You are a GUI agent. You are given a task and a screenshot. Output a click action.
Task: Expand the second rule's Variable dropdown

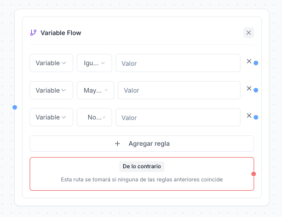[x=51, y=90]
